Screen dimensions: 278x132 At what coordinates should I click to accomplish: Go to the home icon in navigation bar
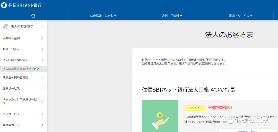pyautogui.click(x=33, y=16)
